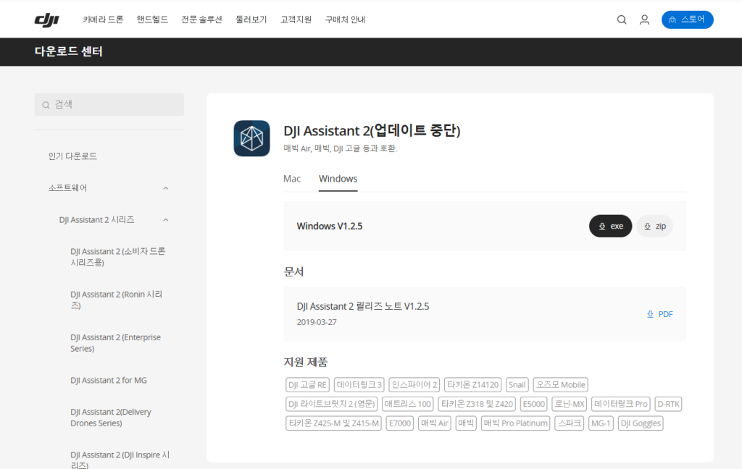Open the 전문 솔루션 menu
742x469 pixels.
click(201, 20)
